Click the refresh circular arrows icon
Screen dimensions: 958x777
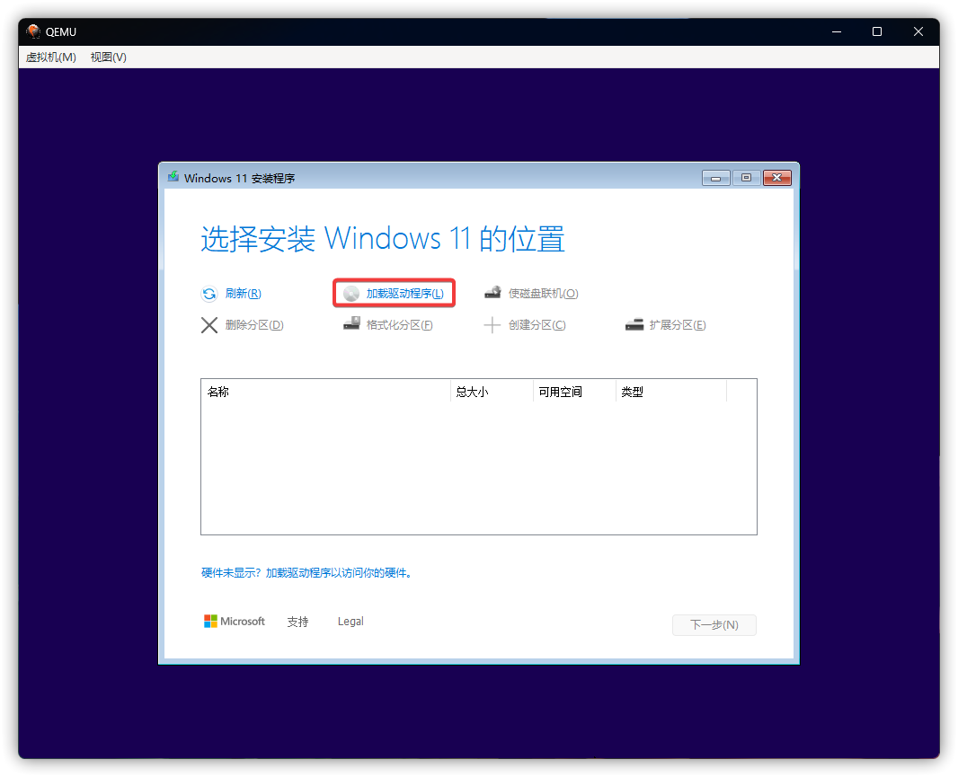(x=209, y=294)
